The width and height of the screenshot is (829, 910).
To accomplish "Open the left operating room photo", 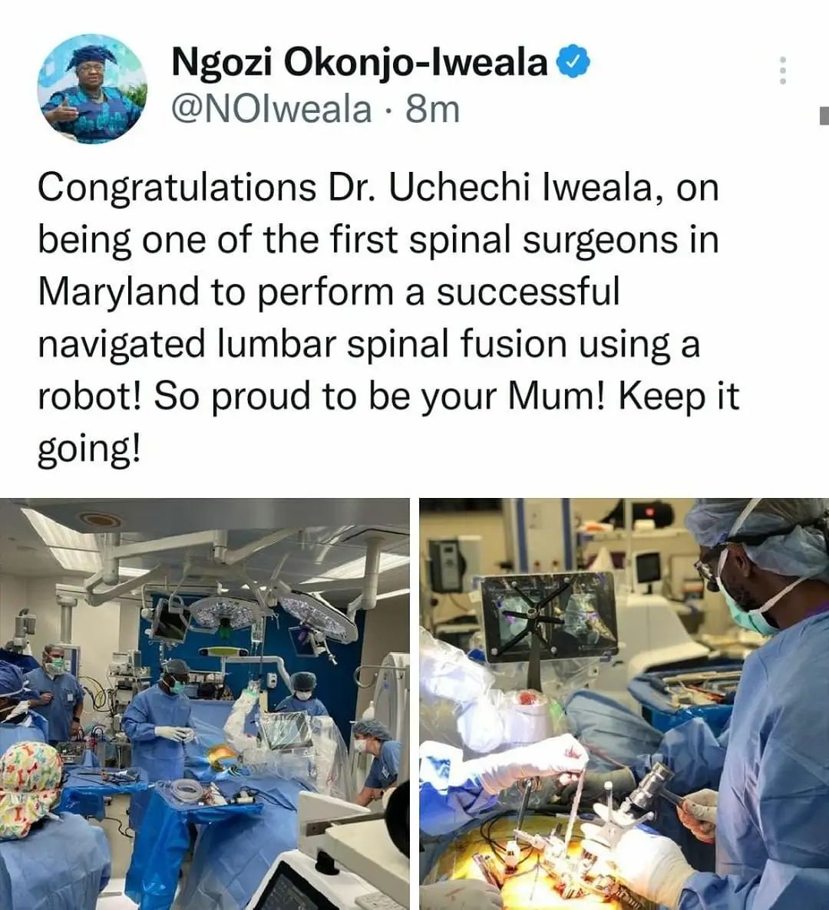I will tap(204, 704).
